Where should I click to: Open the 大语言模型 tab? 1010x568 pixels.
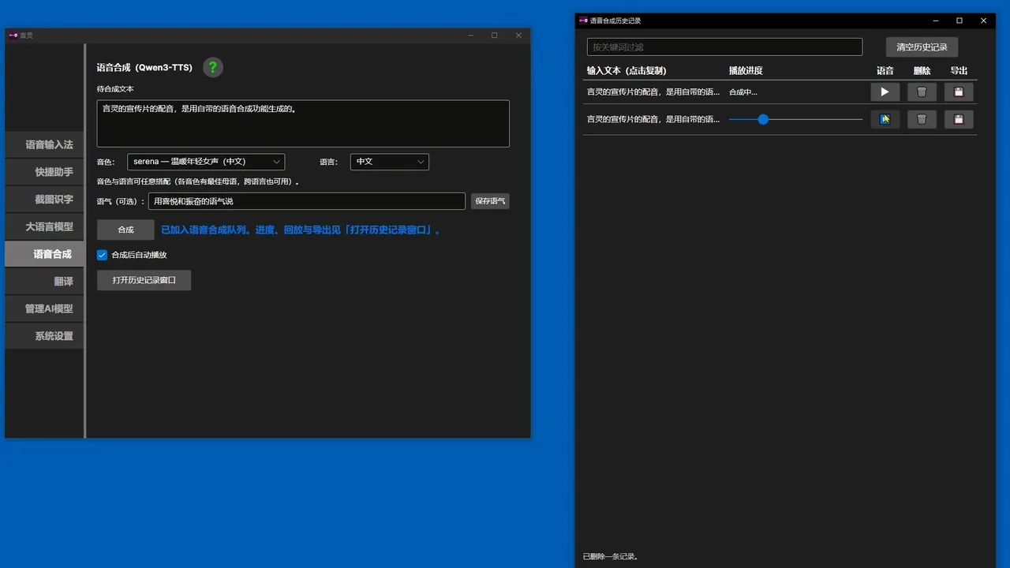tap(44, 226)
